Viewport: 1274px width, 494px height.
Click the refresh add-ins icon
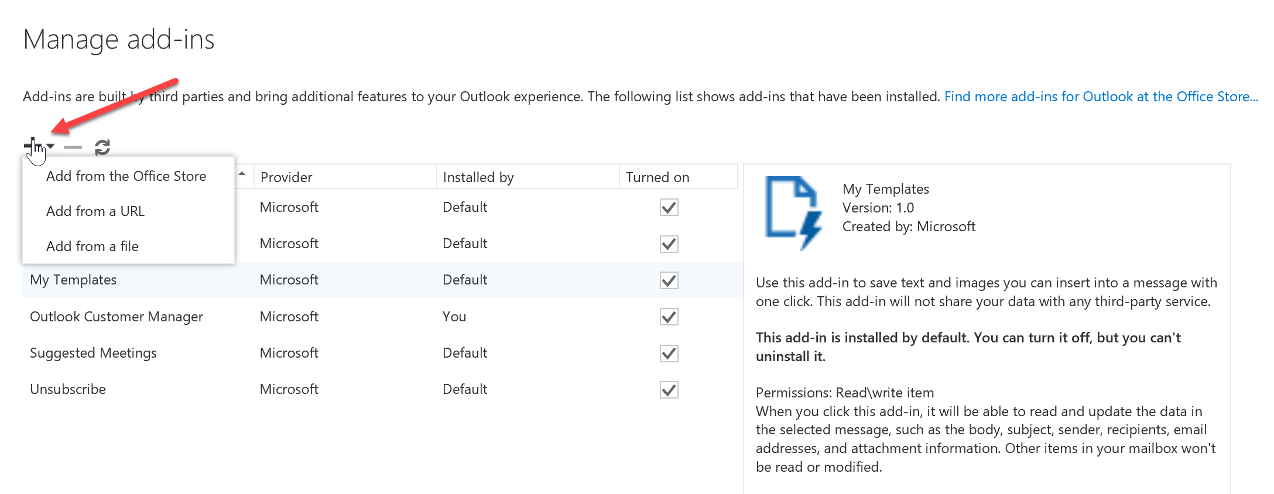[102, 147]
